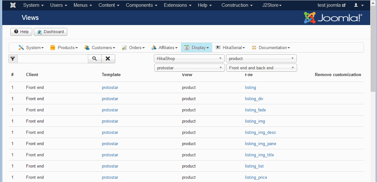The image size is (377, 182).
Task: Open the listing_fade file link
Action: tap(255, 110)
